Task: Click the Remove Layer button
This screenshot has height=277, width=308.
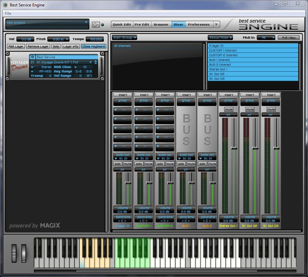Action: click(38, 46)
